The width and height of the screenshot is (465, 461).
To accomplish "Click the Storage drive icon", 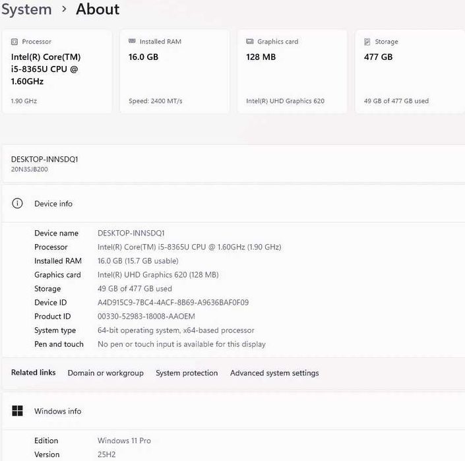I will pyautogui.click(x=367, y=42).
